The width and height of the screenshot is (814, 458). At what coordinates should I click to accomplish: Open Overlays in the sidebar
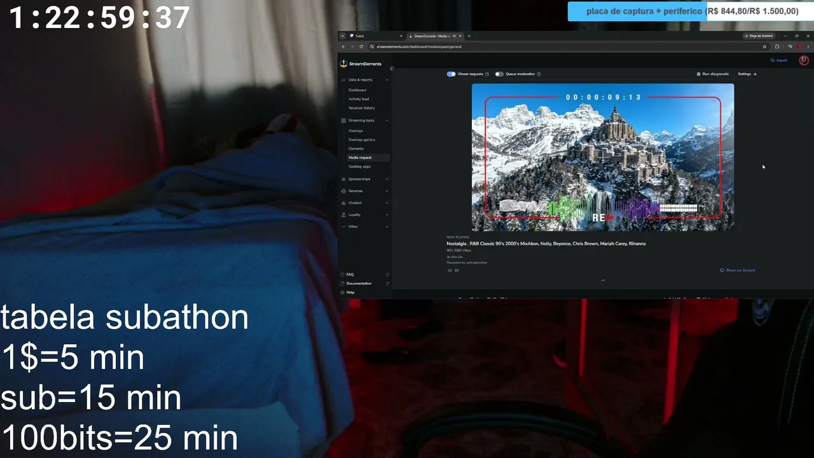[355, 130]
